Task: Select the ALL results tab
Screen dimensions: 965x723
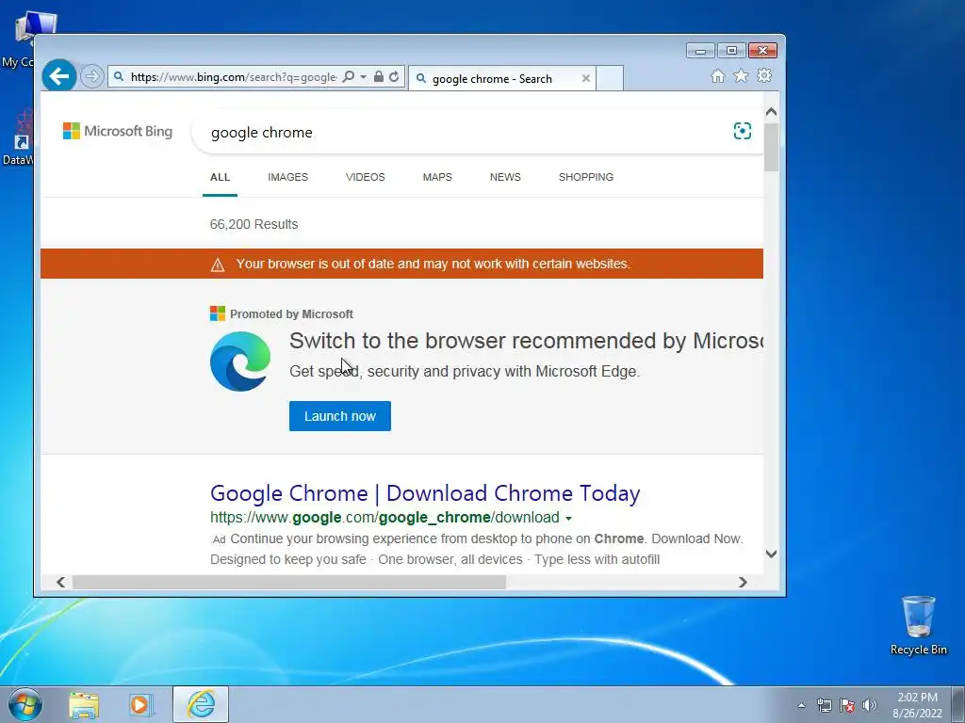Action: pyautogui.click(x=220, y=177)
